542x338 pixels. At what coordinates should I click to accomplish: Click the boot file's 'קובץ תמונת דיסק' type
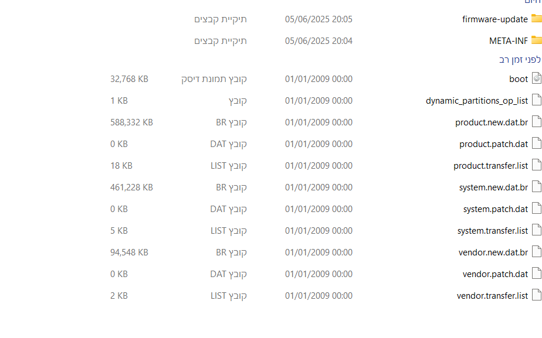coord(214,79)
